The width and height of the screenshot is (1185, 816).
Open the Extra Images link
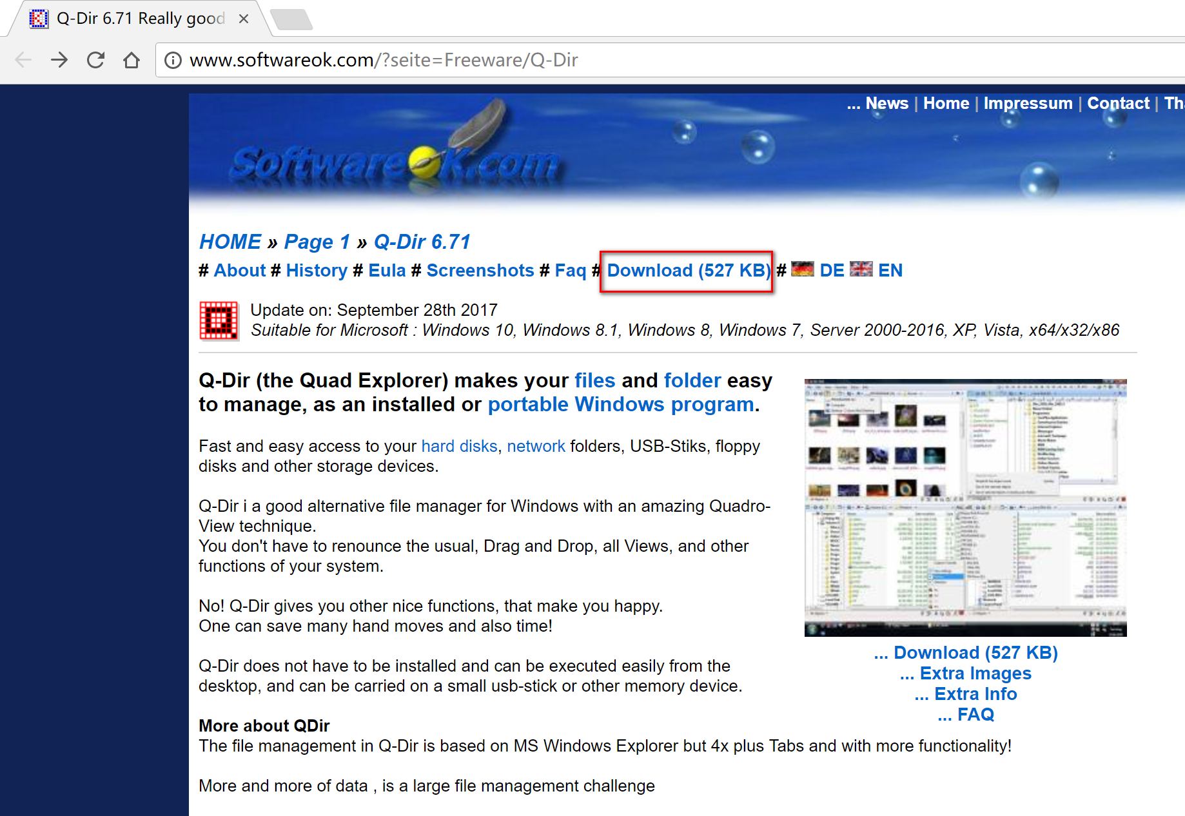tap(966, 674)
